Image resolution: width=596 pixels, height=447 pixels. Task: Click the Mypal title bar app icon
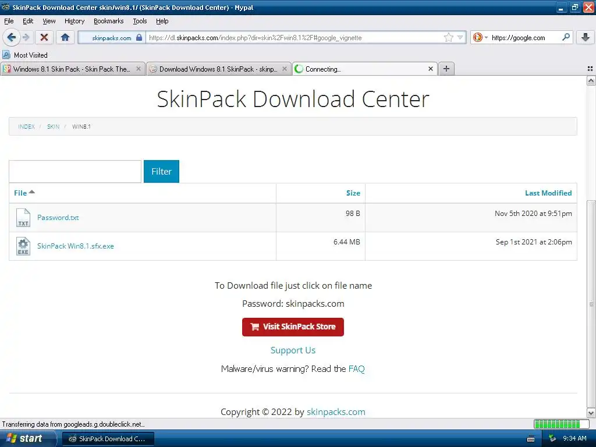pos(5,7)
